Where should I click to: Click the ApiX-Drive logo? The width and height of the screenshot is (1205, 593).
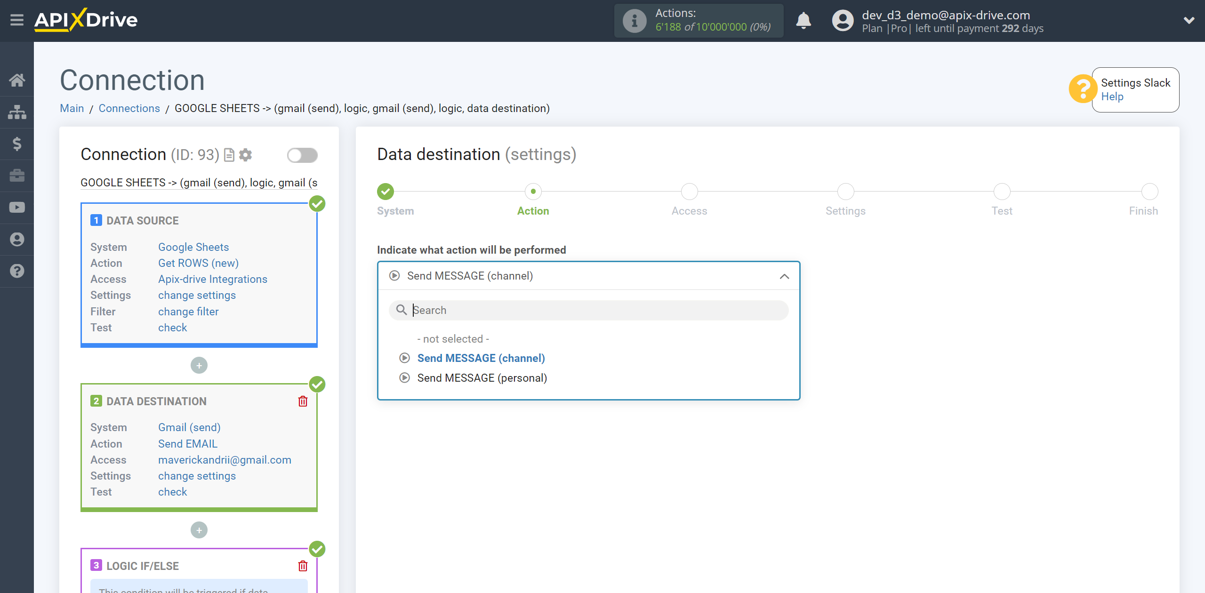pos(86,20)
